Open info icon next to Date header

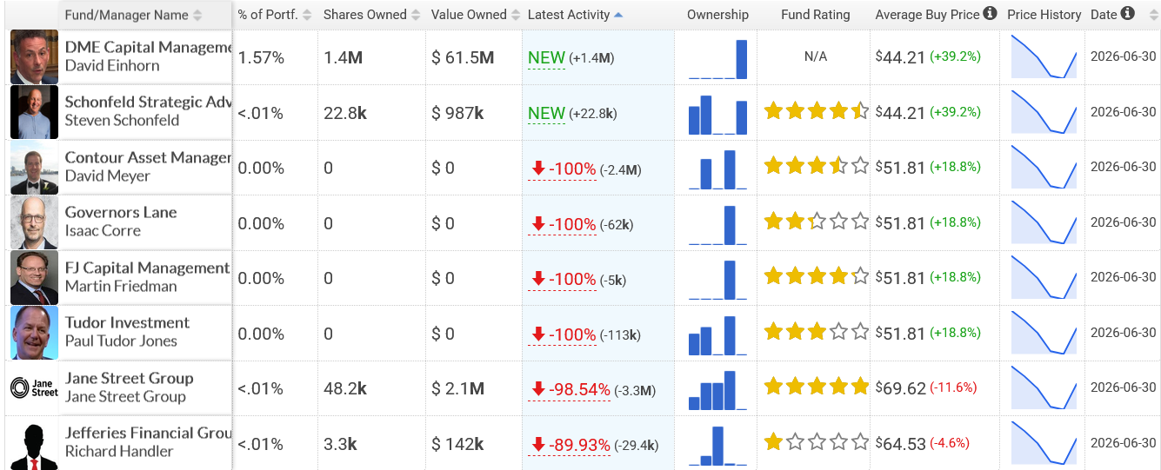pyautogui.click(x=1128, y=14)
